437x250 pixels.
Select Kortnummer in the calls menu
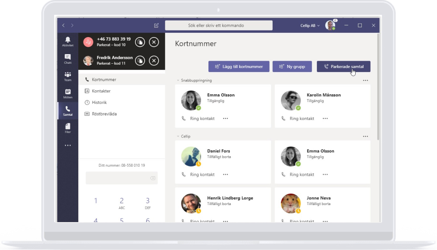pos(122,79)
